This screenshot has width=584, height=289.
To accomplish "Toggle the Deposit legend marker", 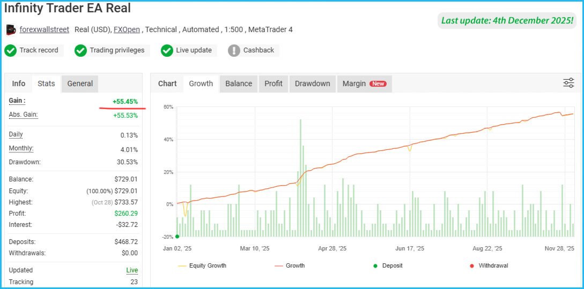I will click(x=387, y=265).
